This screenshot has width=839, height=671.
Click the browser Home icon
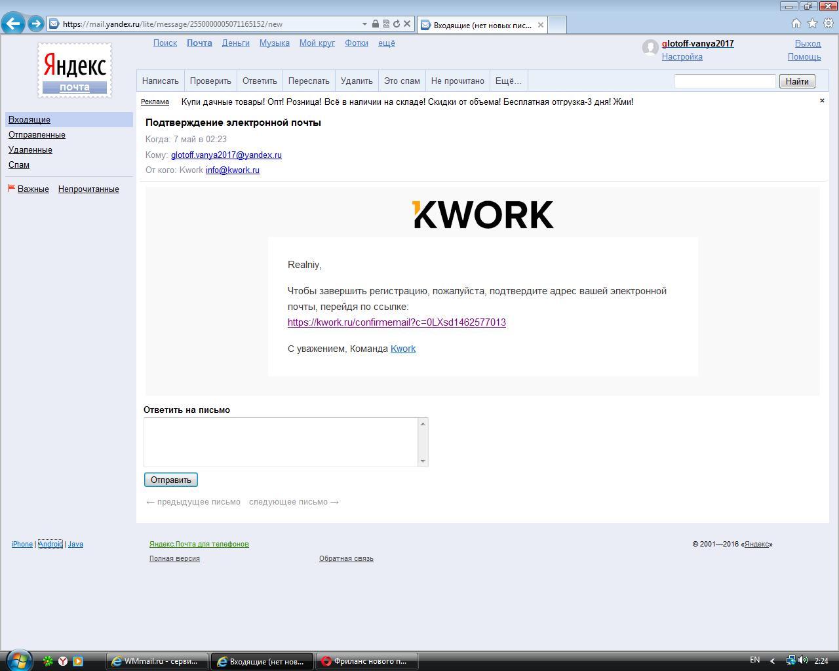pyautogui.click(x=796, y=24)
